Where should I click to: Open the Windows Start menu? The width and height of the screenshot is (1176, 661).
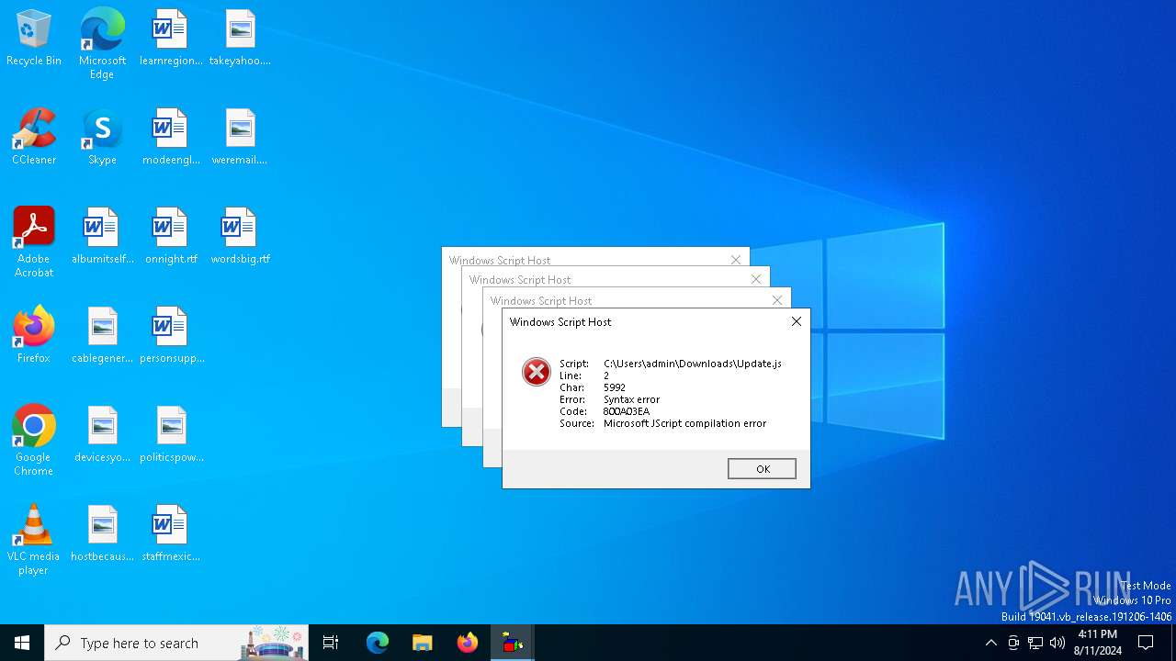point(22,643)
